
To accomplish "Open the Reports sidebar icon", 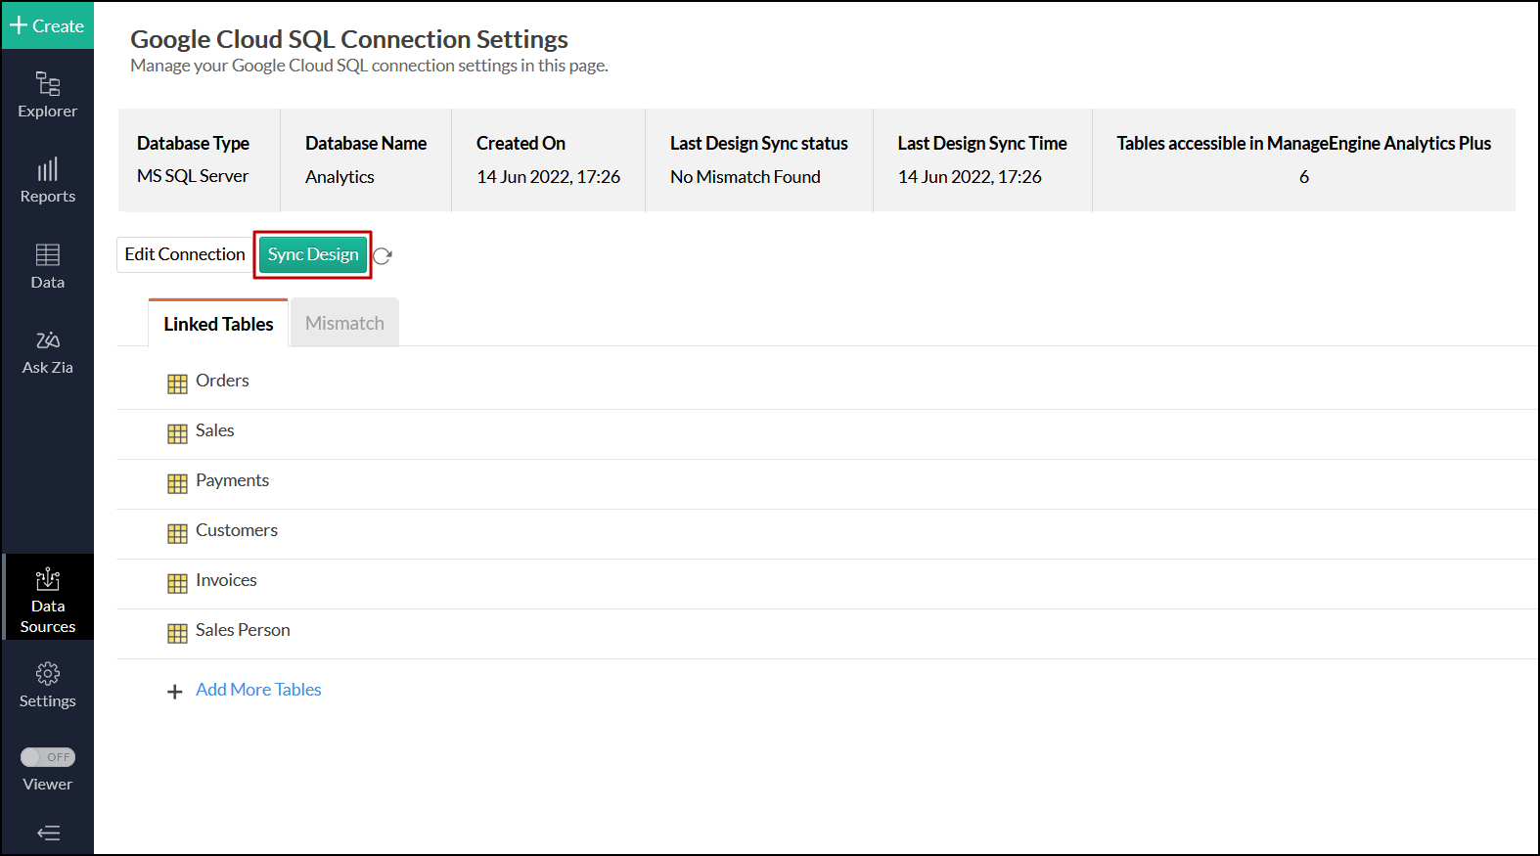I will (47, 170).
